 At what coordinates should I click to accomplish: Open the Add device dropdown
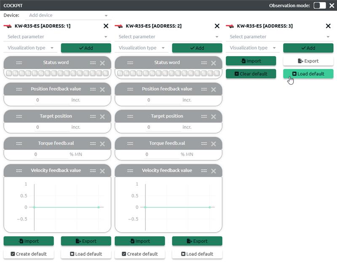67,16
